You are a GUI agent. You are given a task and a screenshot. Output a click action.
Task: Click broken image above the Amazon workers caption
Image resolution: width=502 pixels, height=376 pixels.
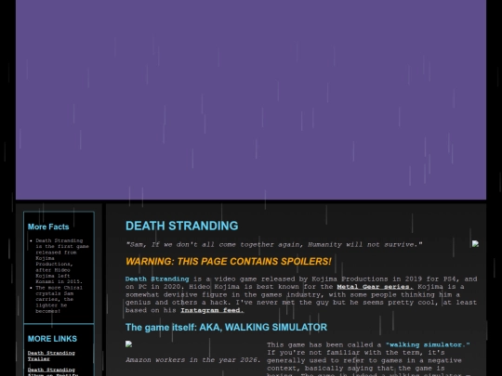[128, 344]
